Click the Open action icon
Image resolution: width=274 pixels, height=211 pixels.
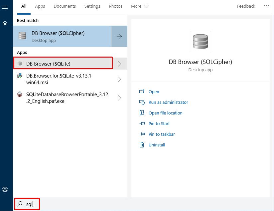142,92
